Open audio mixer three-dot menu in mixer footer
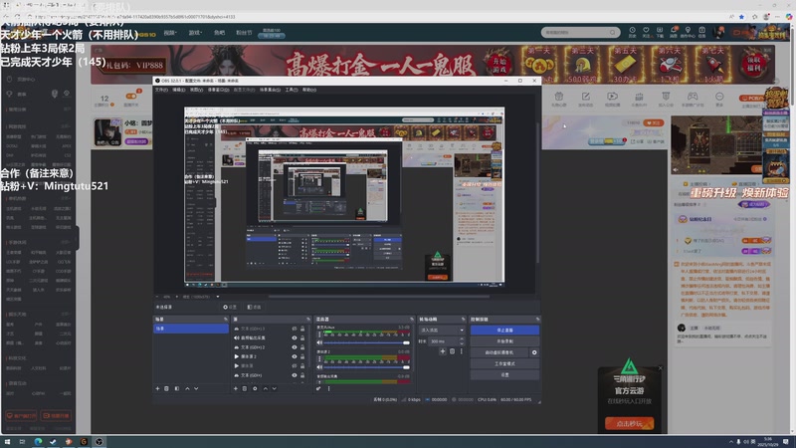Screen dimensions: 796x448 (x=329, y=388)
